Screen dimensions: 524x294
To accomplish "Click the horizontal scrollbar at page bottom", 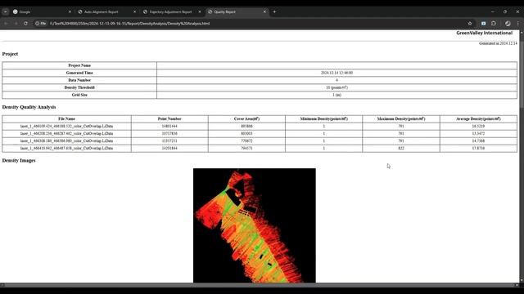I will [x=260, y=285].
